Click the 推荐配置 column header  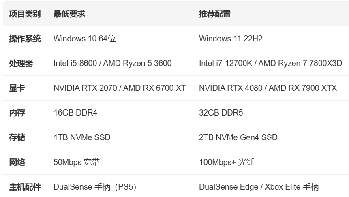tap(271, 14)
